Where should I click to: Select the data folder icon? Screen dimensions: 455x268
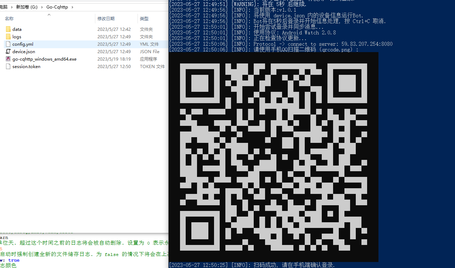click(x=8, y=29)
